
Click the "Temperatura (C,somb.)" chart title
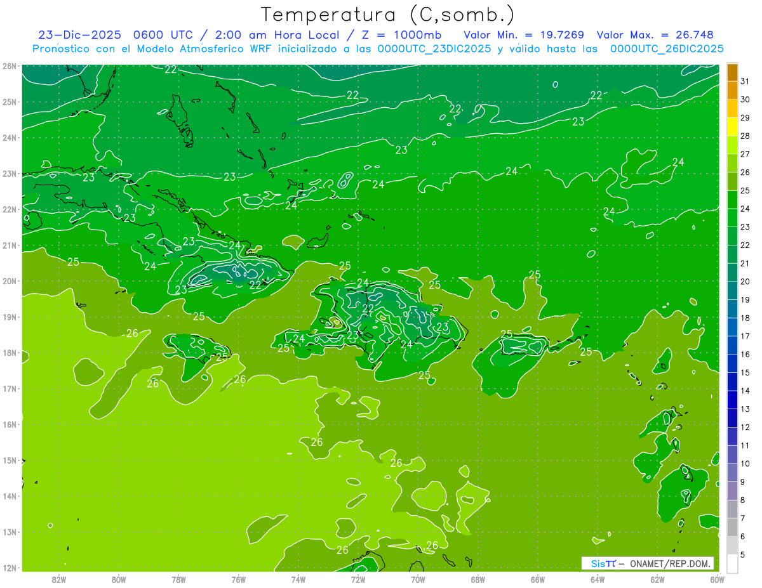[x=387, y=15]
